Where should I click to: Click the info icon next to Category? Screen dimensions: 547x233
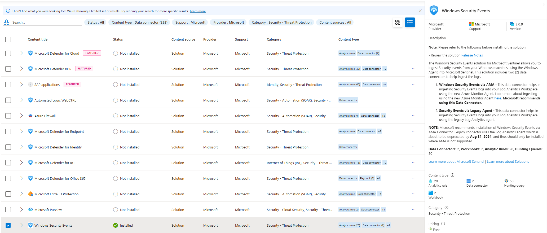coord(446,208)
